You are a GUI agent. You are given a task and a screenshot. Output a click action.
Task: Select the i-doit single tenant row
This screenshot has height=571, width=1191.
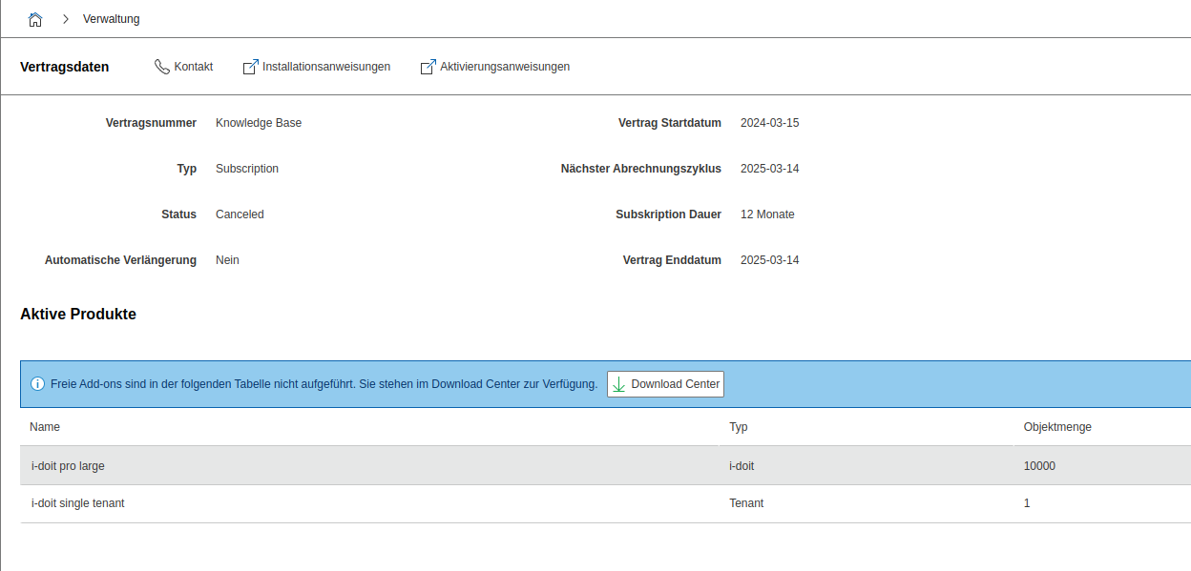point(605,503)
